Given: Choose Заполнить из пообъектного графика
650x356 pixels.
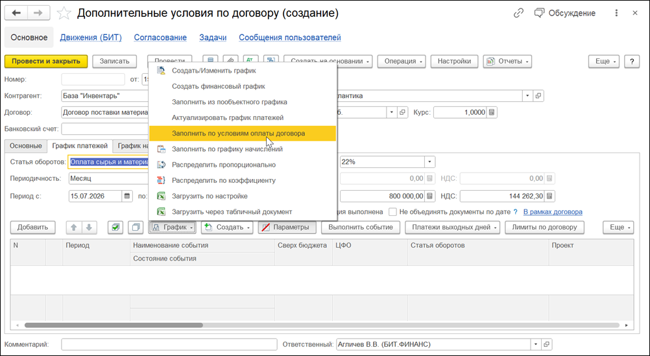Looking at the screenshot, I should [243, 102].
